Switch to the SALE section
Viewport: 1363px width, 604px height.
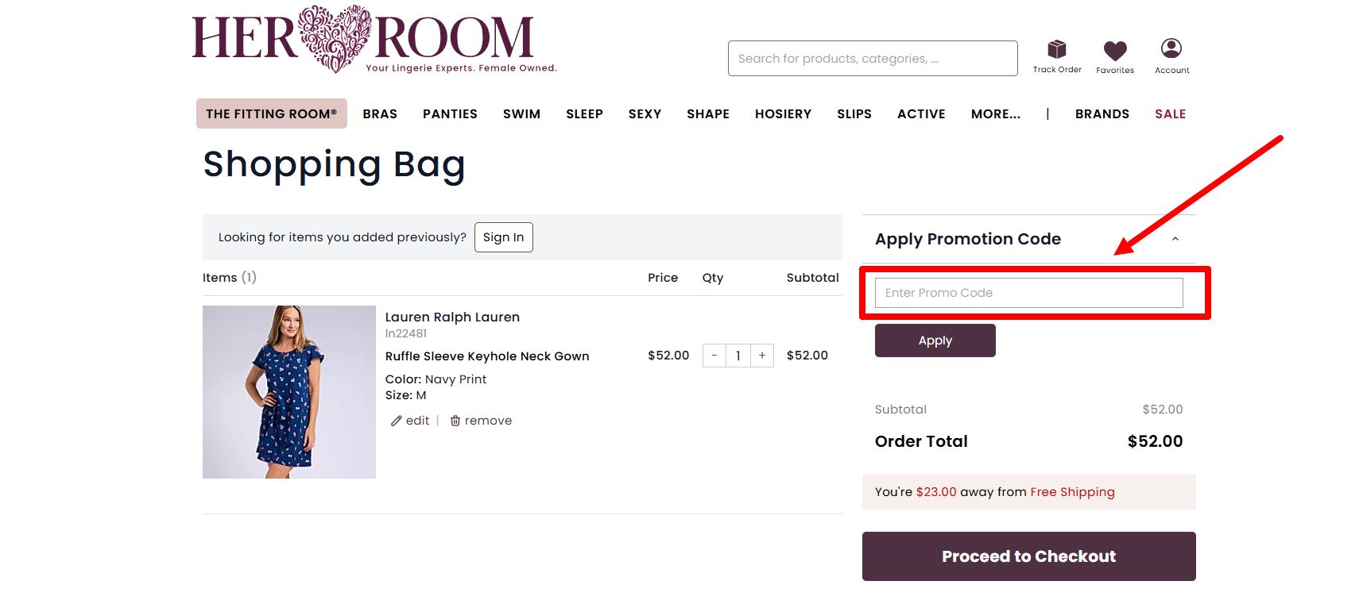coord(1169,113)
